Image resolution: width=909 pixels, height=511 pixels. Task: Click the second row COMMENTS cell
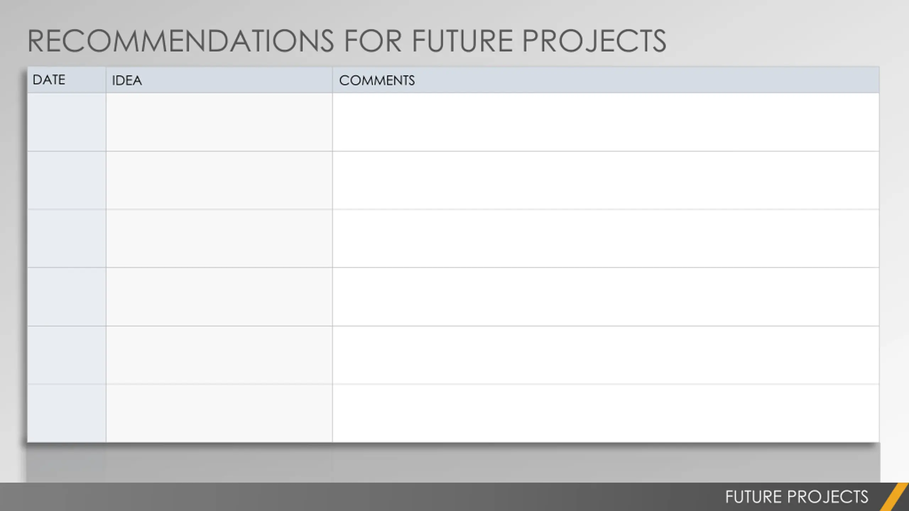coord(606,180)
